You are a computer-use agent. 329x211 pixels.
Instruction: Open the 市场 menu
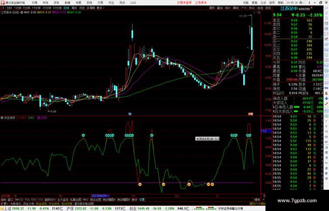click(x=46, y=3)
